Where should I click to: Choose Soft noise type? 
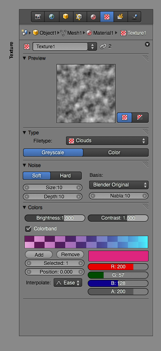[x=37, y=176]
